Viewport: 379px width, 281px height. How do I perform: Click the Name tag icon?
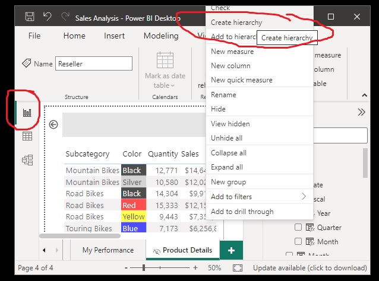coord(26,63)
